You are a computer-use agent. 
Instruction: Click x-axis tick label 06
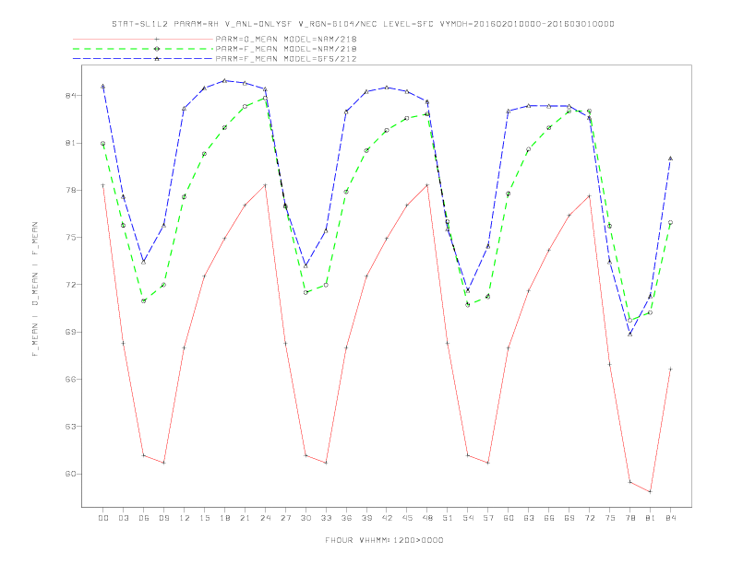144,518
